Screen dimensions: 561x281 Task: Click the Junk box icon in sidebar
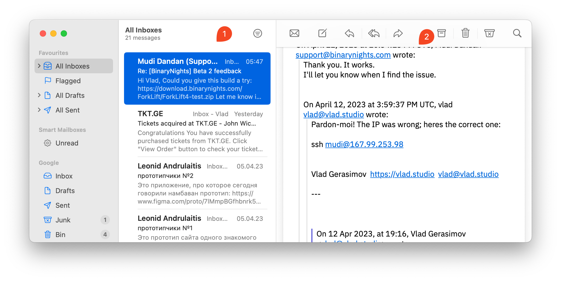point(48,220)
